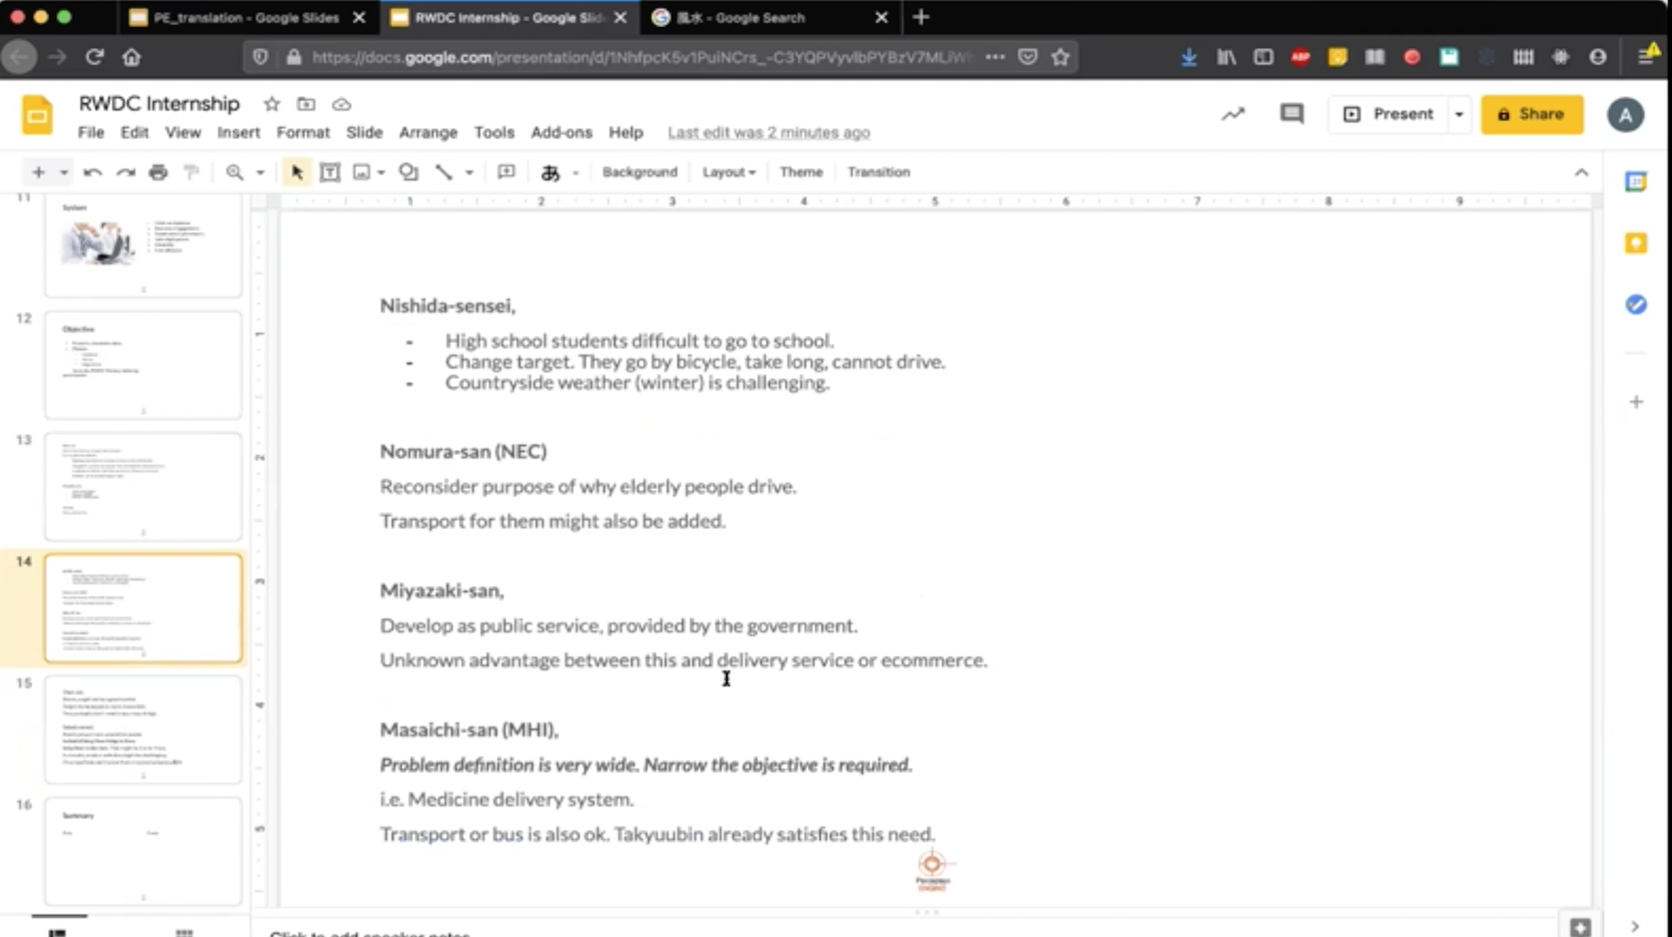Open Google Tasks in side panel

(1636, 304)
